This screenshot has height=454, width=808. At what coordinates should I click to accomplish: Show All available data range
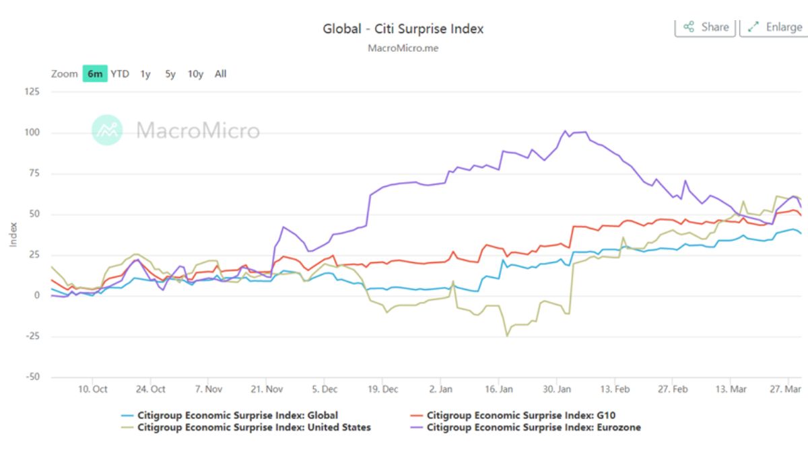pyautogui.click(x=220, y=74)
